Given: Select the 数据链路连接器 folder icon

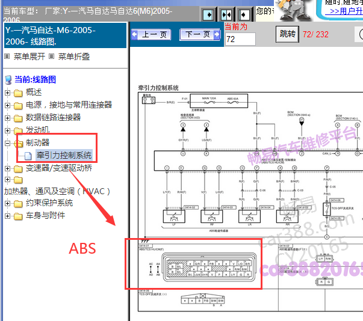Looking at the screenshot, I should pyautogui.click(x=18, y=118).
